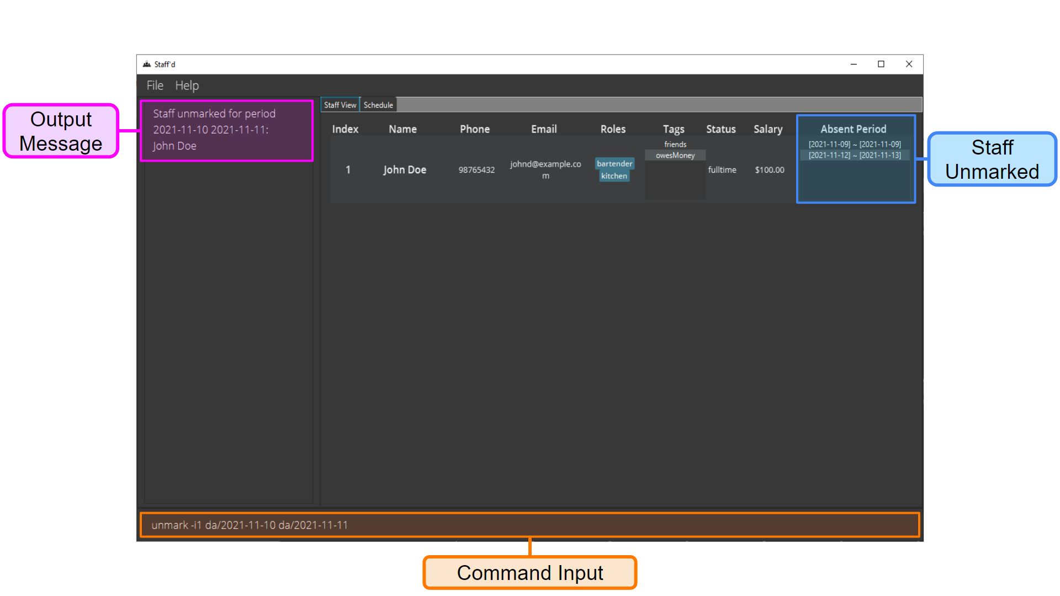This screenshot has width=1060, height=596.
Task: Click the Roles column header
Action: pos(613,129)
